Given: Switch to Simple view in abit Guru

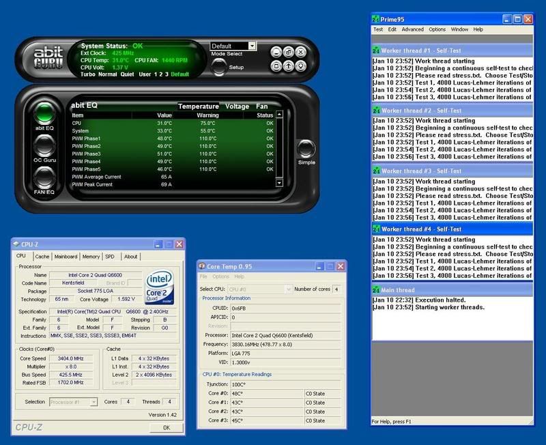Looking at the screenshot, I should coord(306,149).
